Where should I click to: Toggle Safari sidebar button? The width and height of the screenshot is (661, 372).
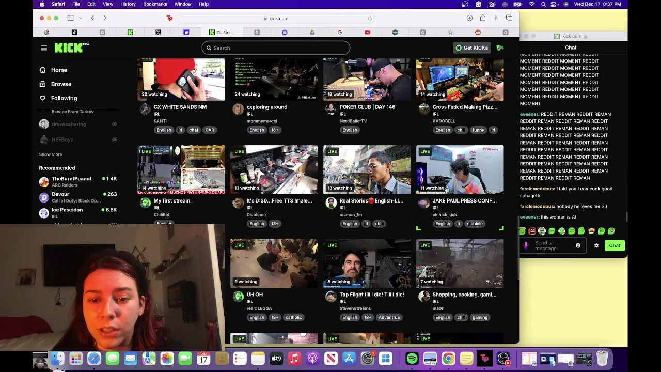pos(71,18)
